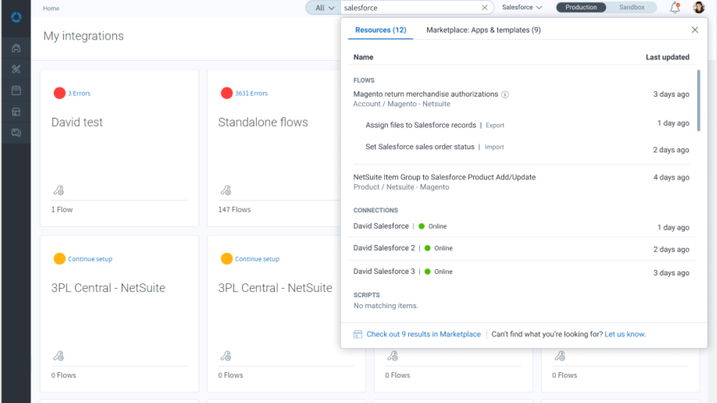Open Set Salesforce sales order status result
Viewport: 717px width, 403px height.
pos(420,146)
